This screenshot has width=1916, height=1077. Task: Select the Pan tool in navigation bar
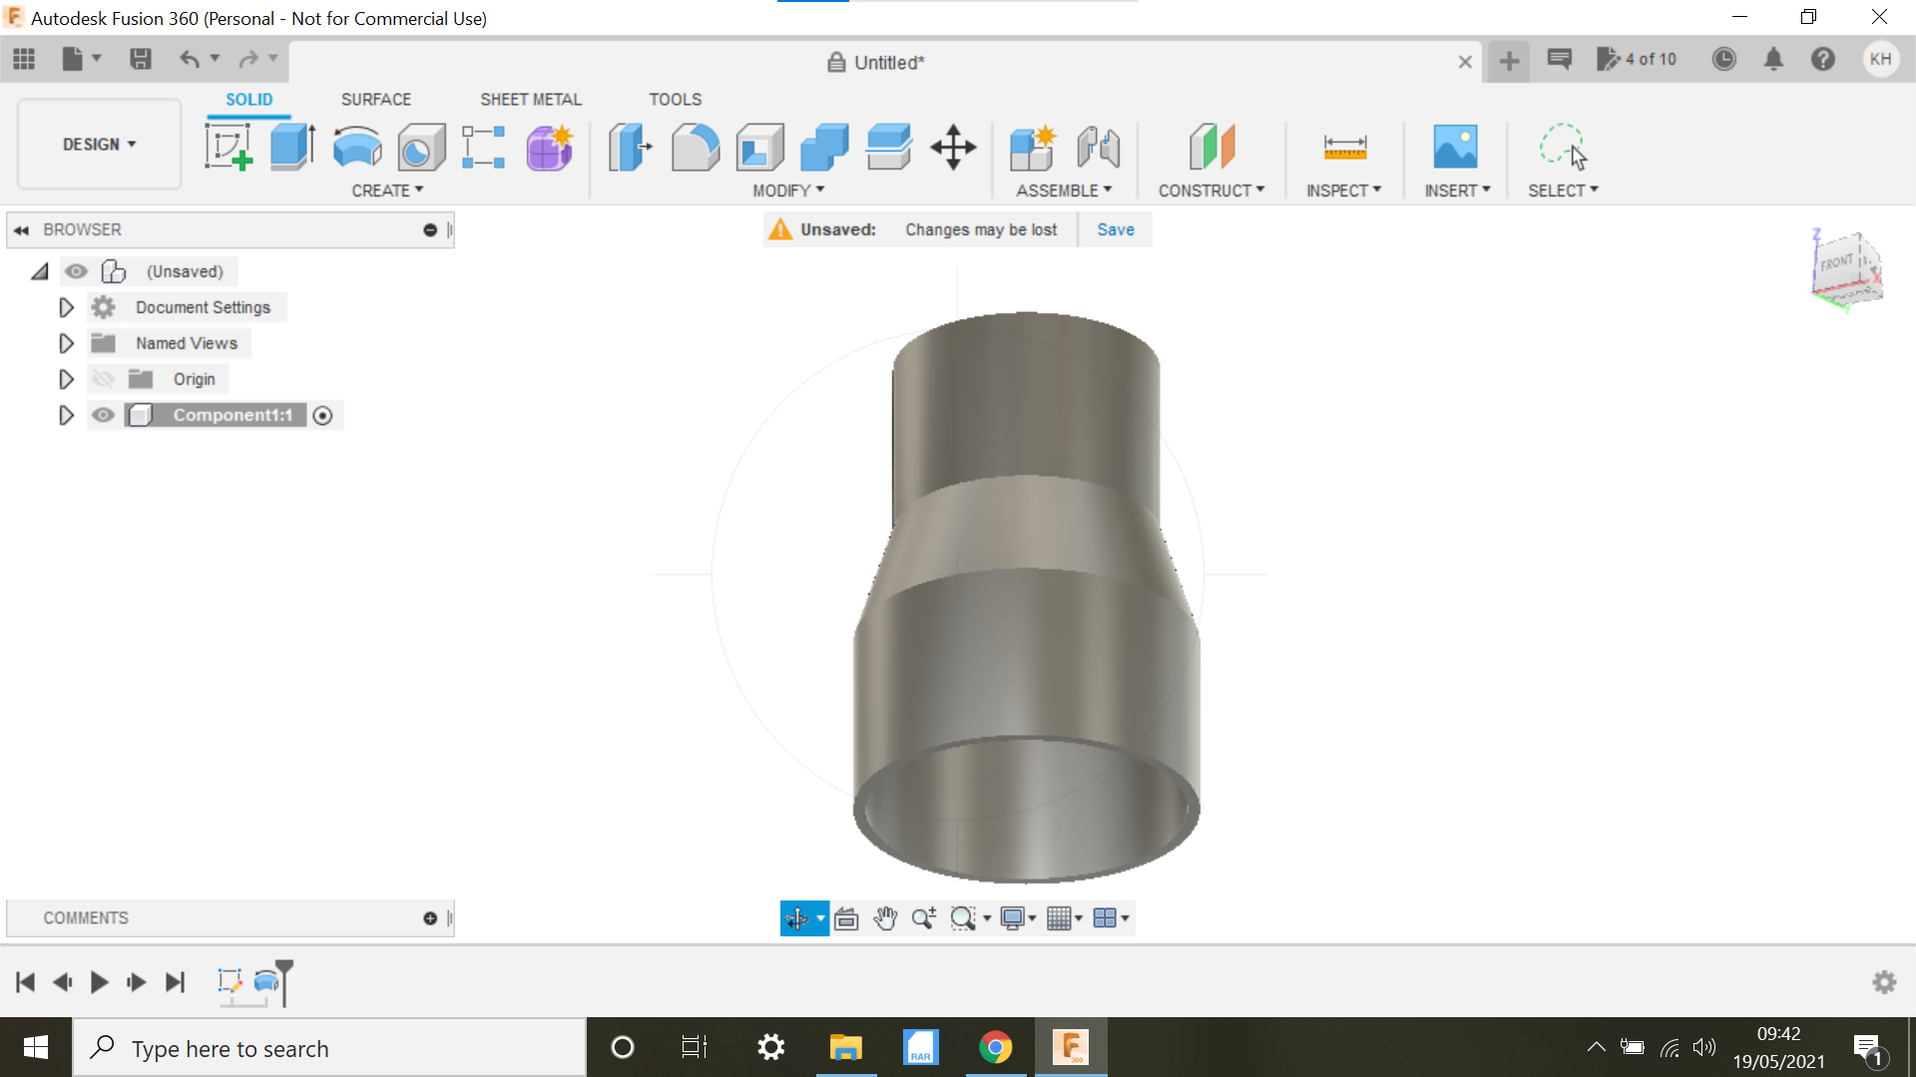point(884,917)
